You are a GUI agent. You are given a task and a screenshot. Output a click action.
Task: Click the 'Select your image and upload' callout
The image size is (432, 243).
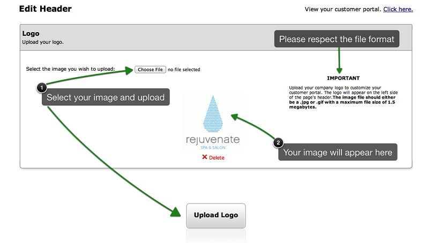pyautogui.click(x=106, y=97)
